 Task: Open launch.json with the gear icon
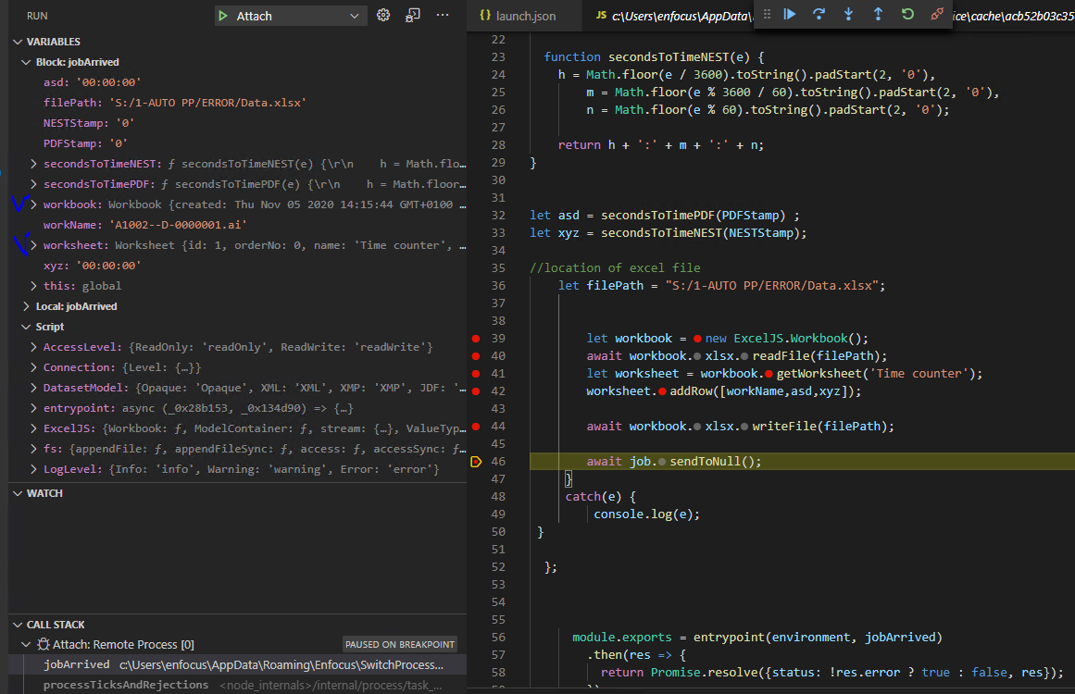point(383,16)
